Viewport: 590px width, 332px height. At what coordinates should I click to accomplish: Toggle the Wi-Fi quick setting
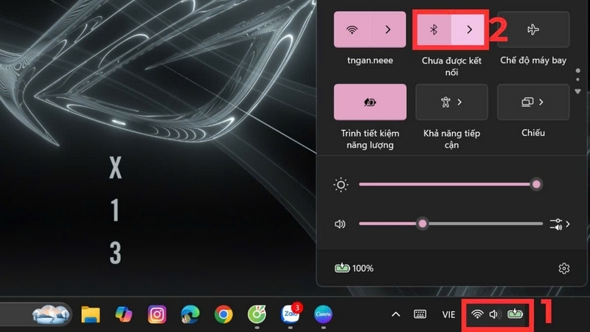coord(352,30)
